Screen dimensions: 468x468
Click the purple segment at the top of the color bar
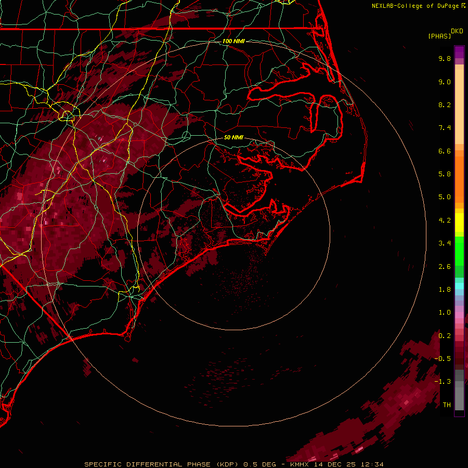click(x=459, y=52)
